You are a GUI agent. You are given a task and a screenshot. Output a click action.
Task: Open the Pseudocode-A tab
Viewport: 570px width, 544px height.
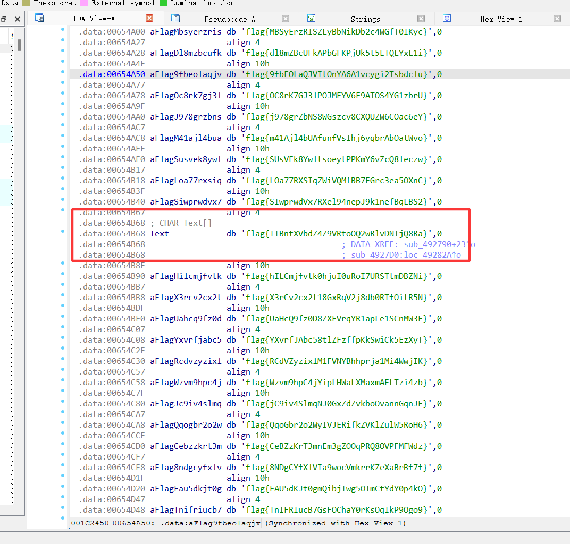229,19
